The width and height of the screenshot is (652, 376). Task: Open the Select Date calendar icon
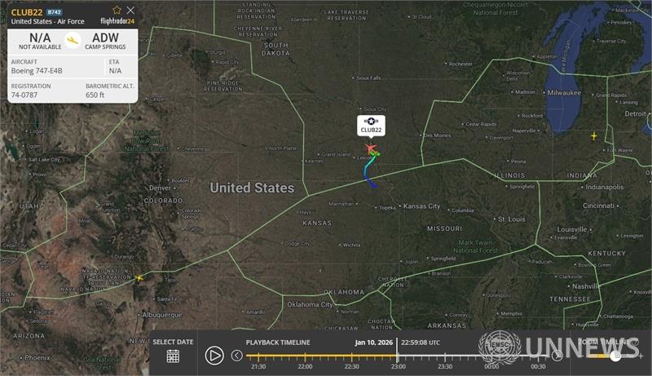pos(173,356)
